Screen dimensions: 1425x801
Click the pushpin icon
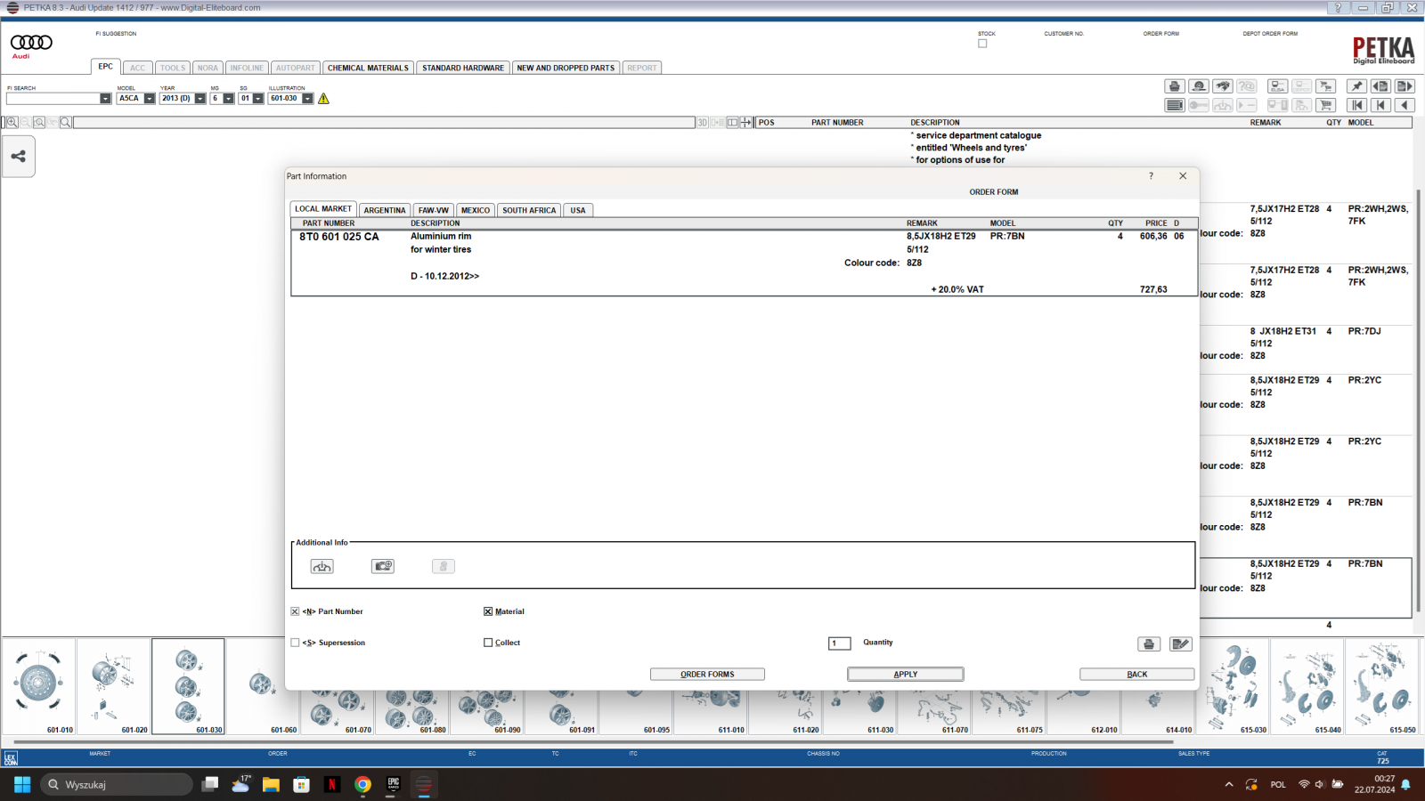1356,86
